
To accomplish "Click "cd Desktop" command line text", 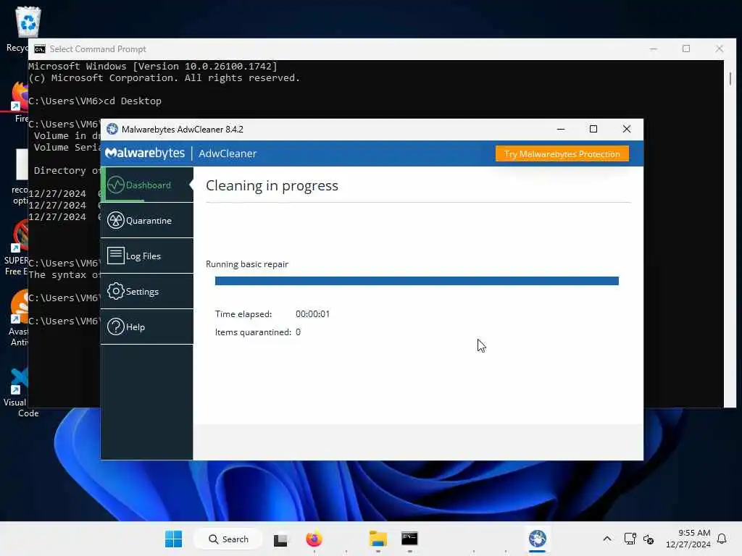I will (133, 101).
